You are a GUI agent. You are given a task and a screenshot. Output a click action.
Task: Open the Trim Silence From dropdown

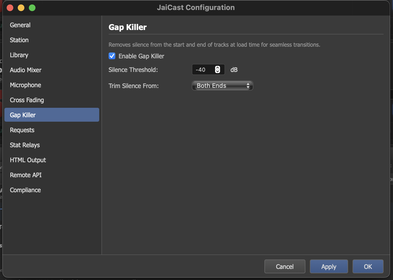point(223,86)
